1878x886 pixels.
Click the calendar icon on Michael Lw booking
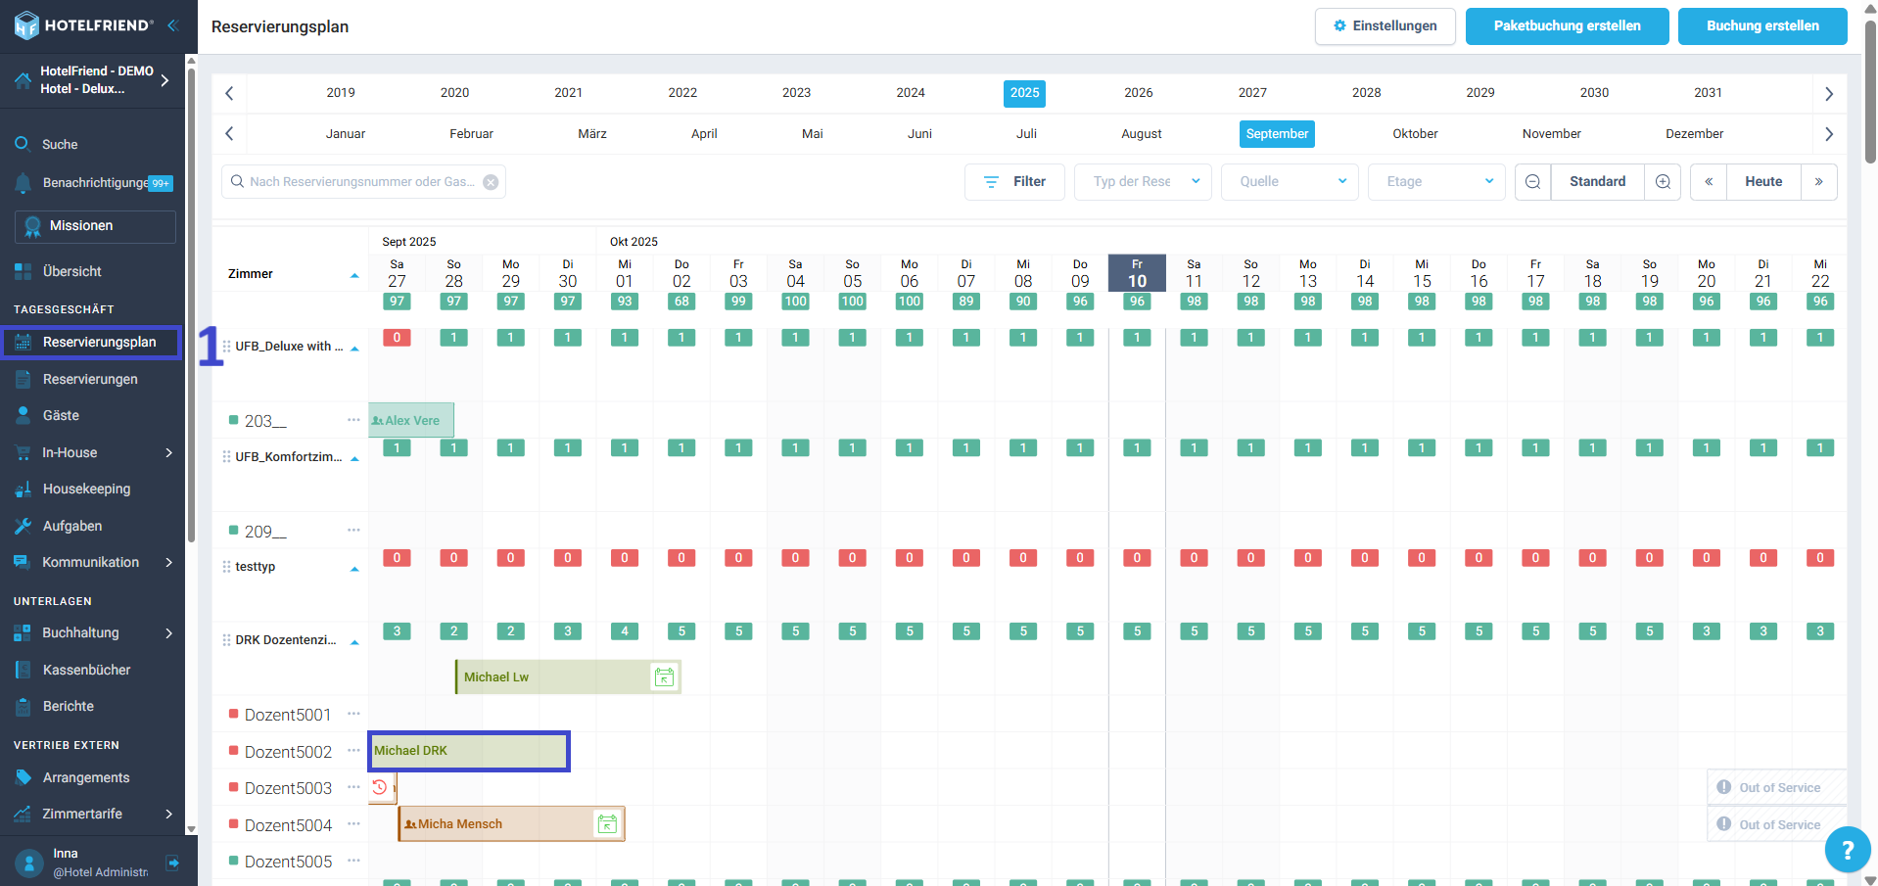coord(664,677)
